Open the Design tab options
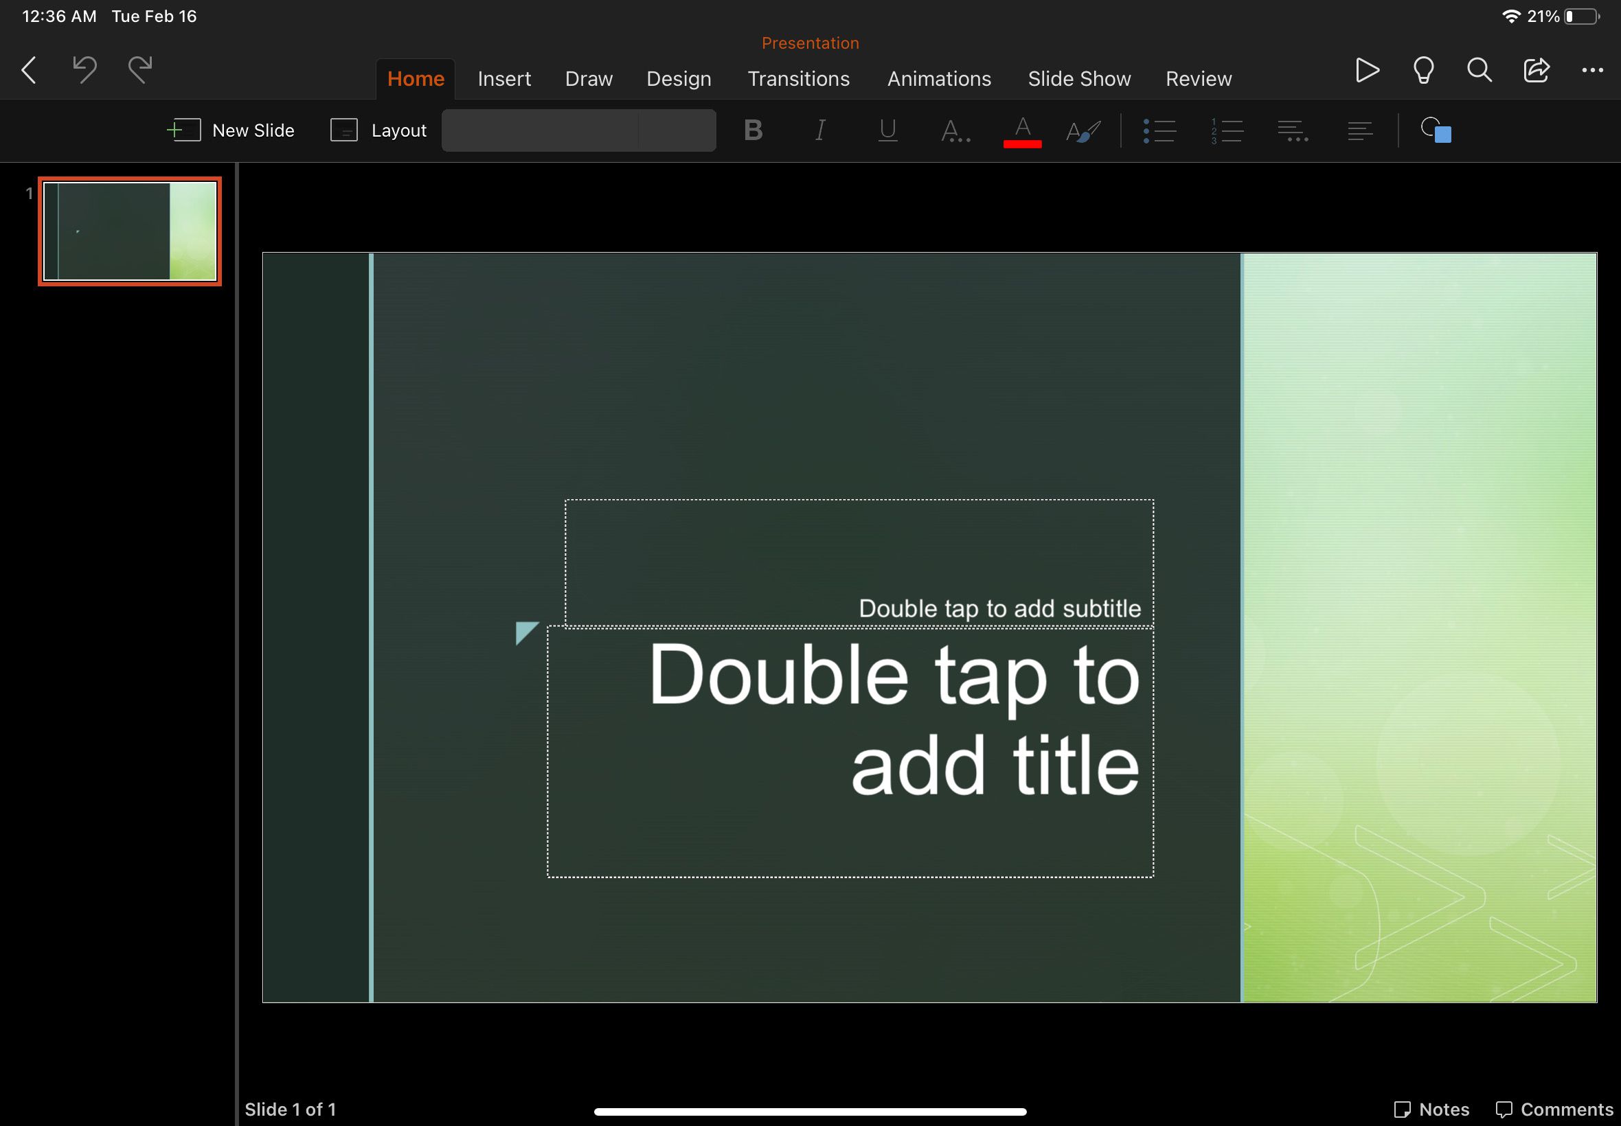 (x=679, y=78)
